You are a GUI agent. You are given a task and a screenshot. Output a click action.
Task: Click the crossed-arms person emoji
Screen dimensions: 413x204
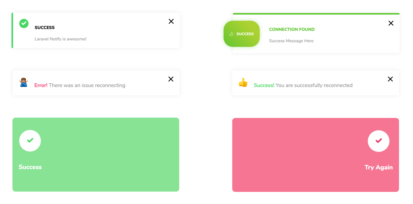(24, 82)
